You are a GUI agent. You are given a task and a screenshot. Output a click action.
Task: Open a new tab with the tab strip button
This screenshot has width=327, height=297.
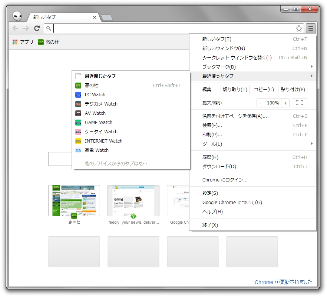[x=107, y=17]
